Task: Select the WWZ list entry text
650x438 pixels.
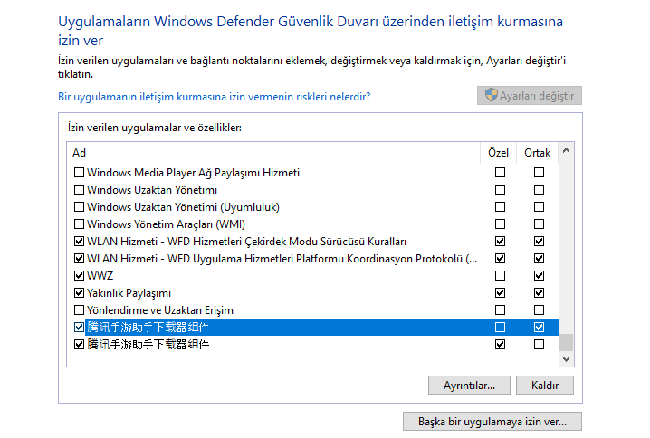Action: (100, 276)
